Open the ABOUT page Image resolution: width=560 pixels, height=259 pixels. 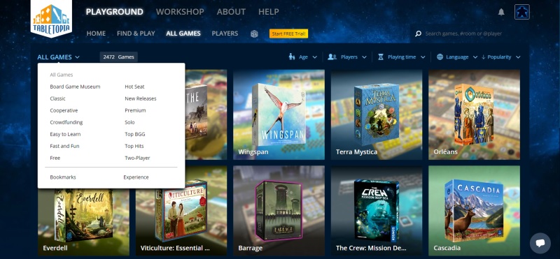coord(231,12)
